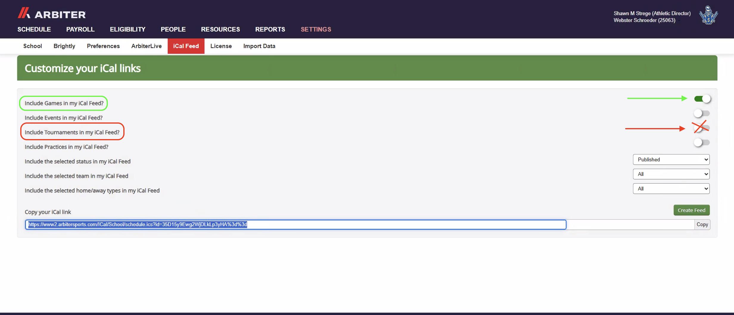
Task: Switch to the License tab
Action: [x=221, y=46]
